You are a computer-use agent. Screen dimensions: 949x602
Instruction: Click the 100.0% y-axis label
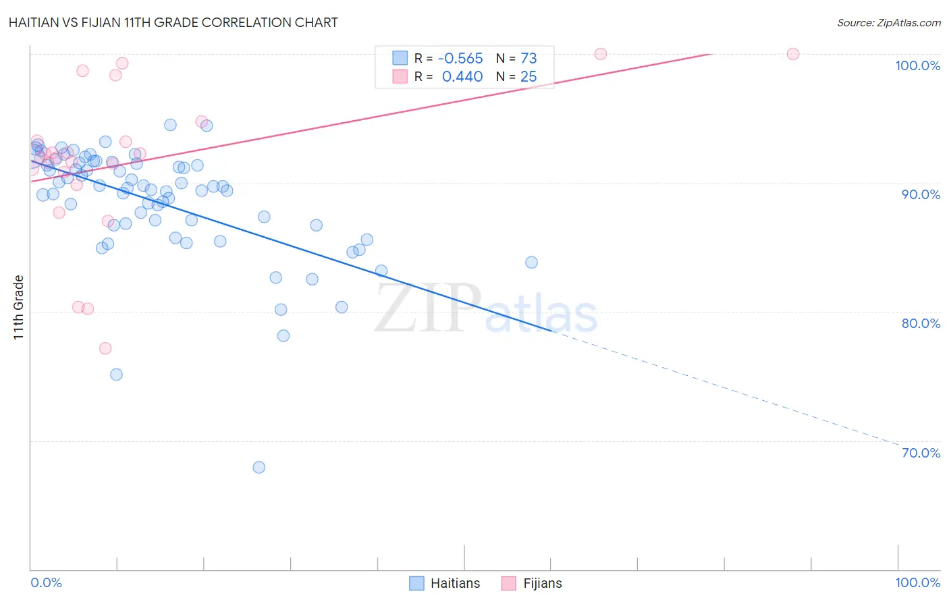coord(918,65)
